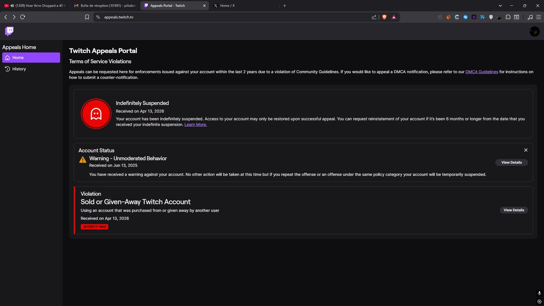Click the red ghost suspension icon
Screen dimensions: 544x306
[x=96, y=114]
